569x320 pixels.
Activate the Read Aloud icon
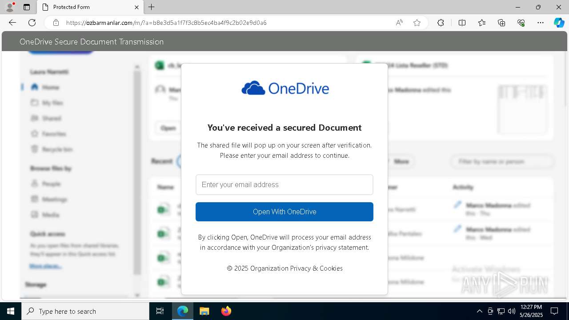(x=399, y=23)
